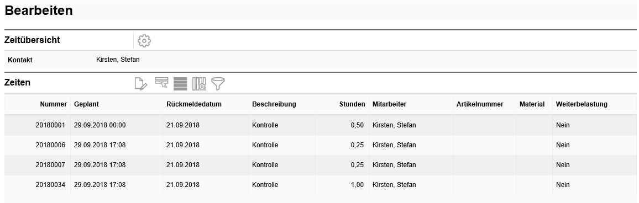Sort by Geplant column header
The height and width of the screenshot is (203, 639).
coord(86,104)
